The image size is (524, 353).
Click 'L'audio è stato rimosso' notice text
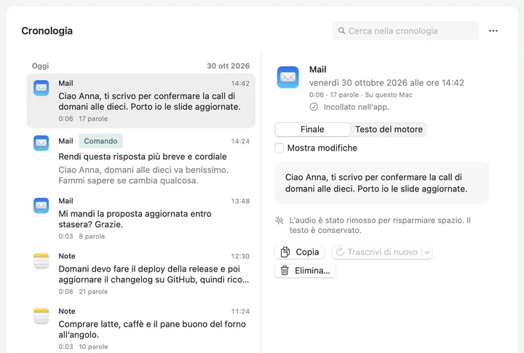380,226
